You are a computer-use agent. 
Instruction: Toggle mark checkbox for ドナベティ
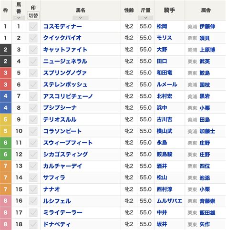click(x=33, y=224)
